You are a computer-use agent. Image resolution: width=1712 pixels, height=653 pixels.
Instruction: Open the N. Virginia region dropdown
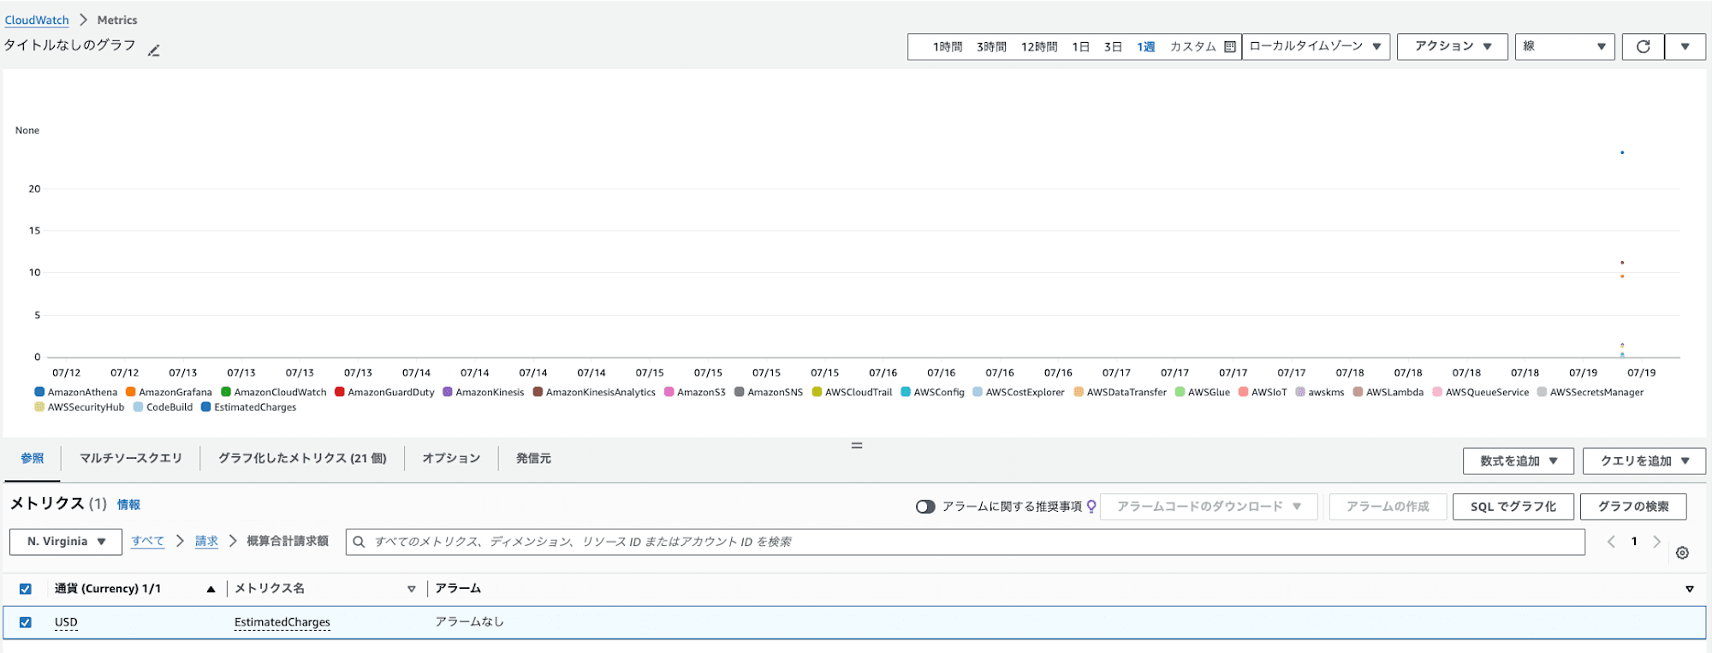click(x=65, y=542)
